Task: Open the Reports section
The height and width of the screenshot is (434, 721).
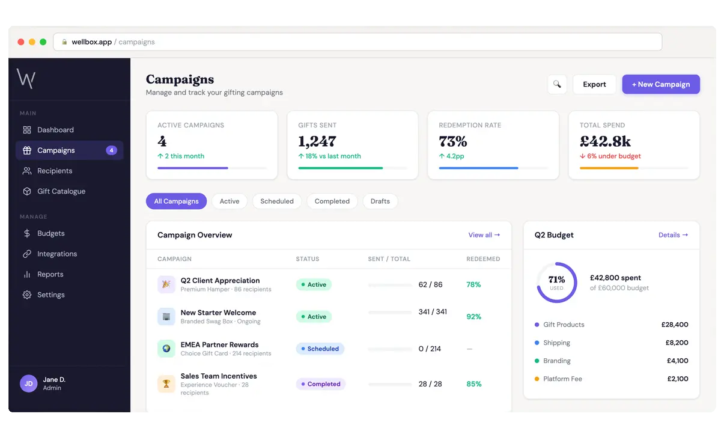Action: pos(49,274)
